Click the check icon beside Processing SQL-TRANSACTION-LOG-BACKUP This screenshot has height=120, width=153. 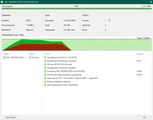[45, 71]
